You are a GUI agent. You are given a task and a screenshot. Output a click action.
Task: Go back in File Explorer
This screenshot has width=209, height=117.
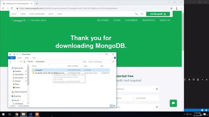(11, 62)
